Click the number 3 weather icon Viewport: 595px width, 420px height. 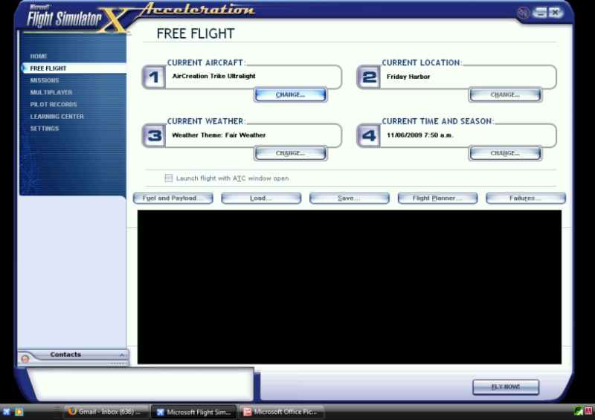coord(154,136)
